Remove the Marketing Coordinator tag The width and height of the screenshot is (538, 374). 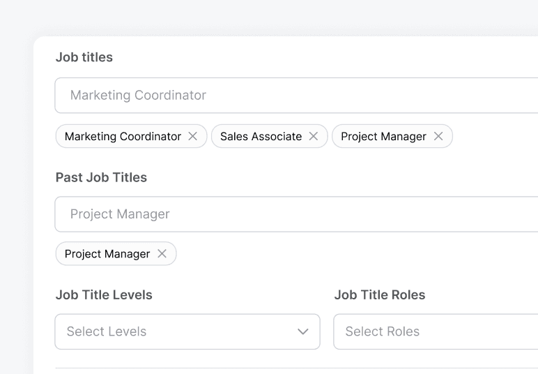tap(193, 137)
